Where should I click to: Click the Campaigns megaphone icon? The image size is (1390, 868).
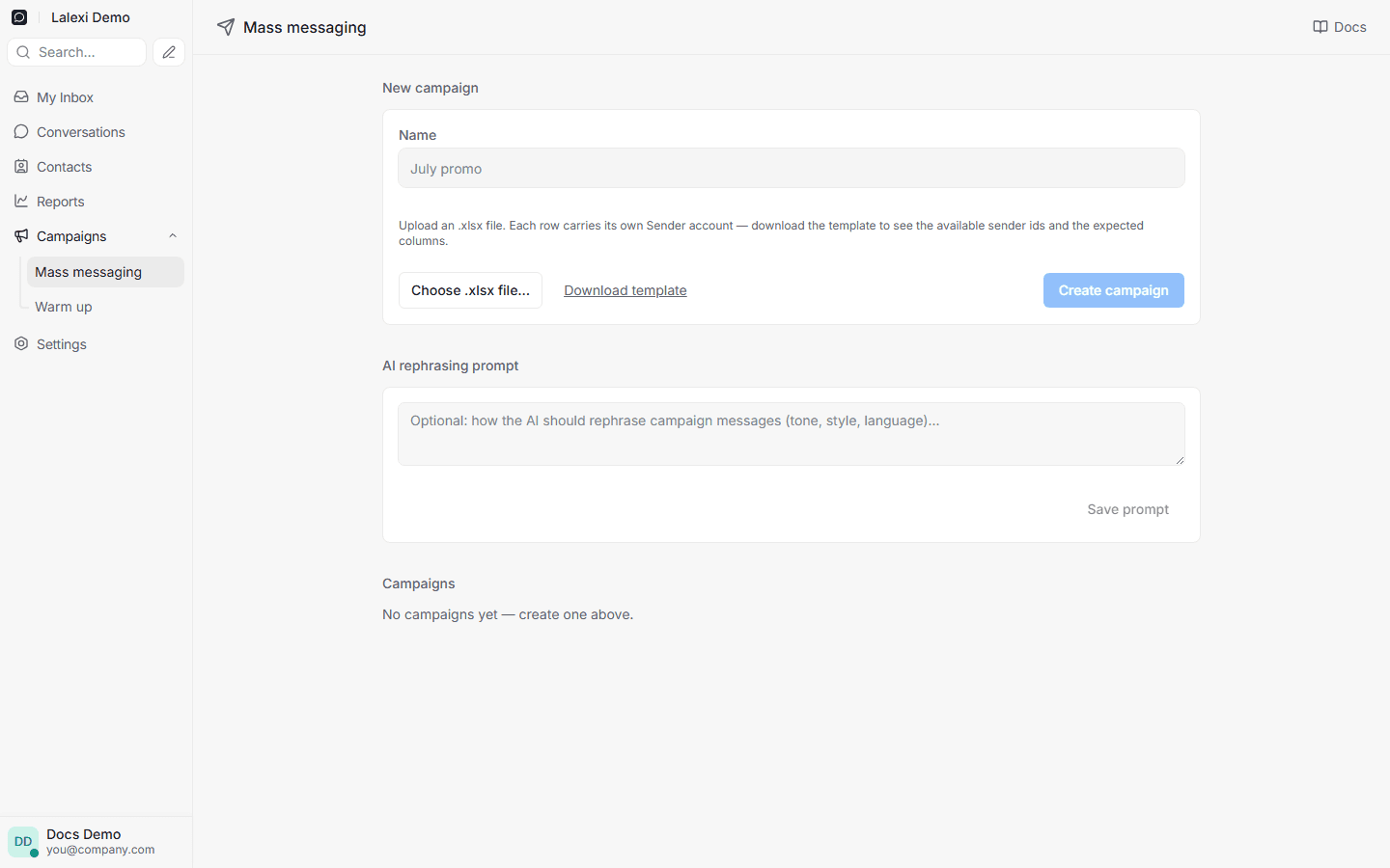click(x=21, y=236)
